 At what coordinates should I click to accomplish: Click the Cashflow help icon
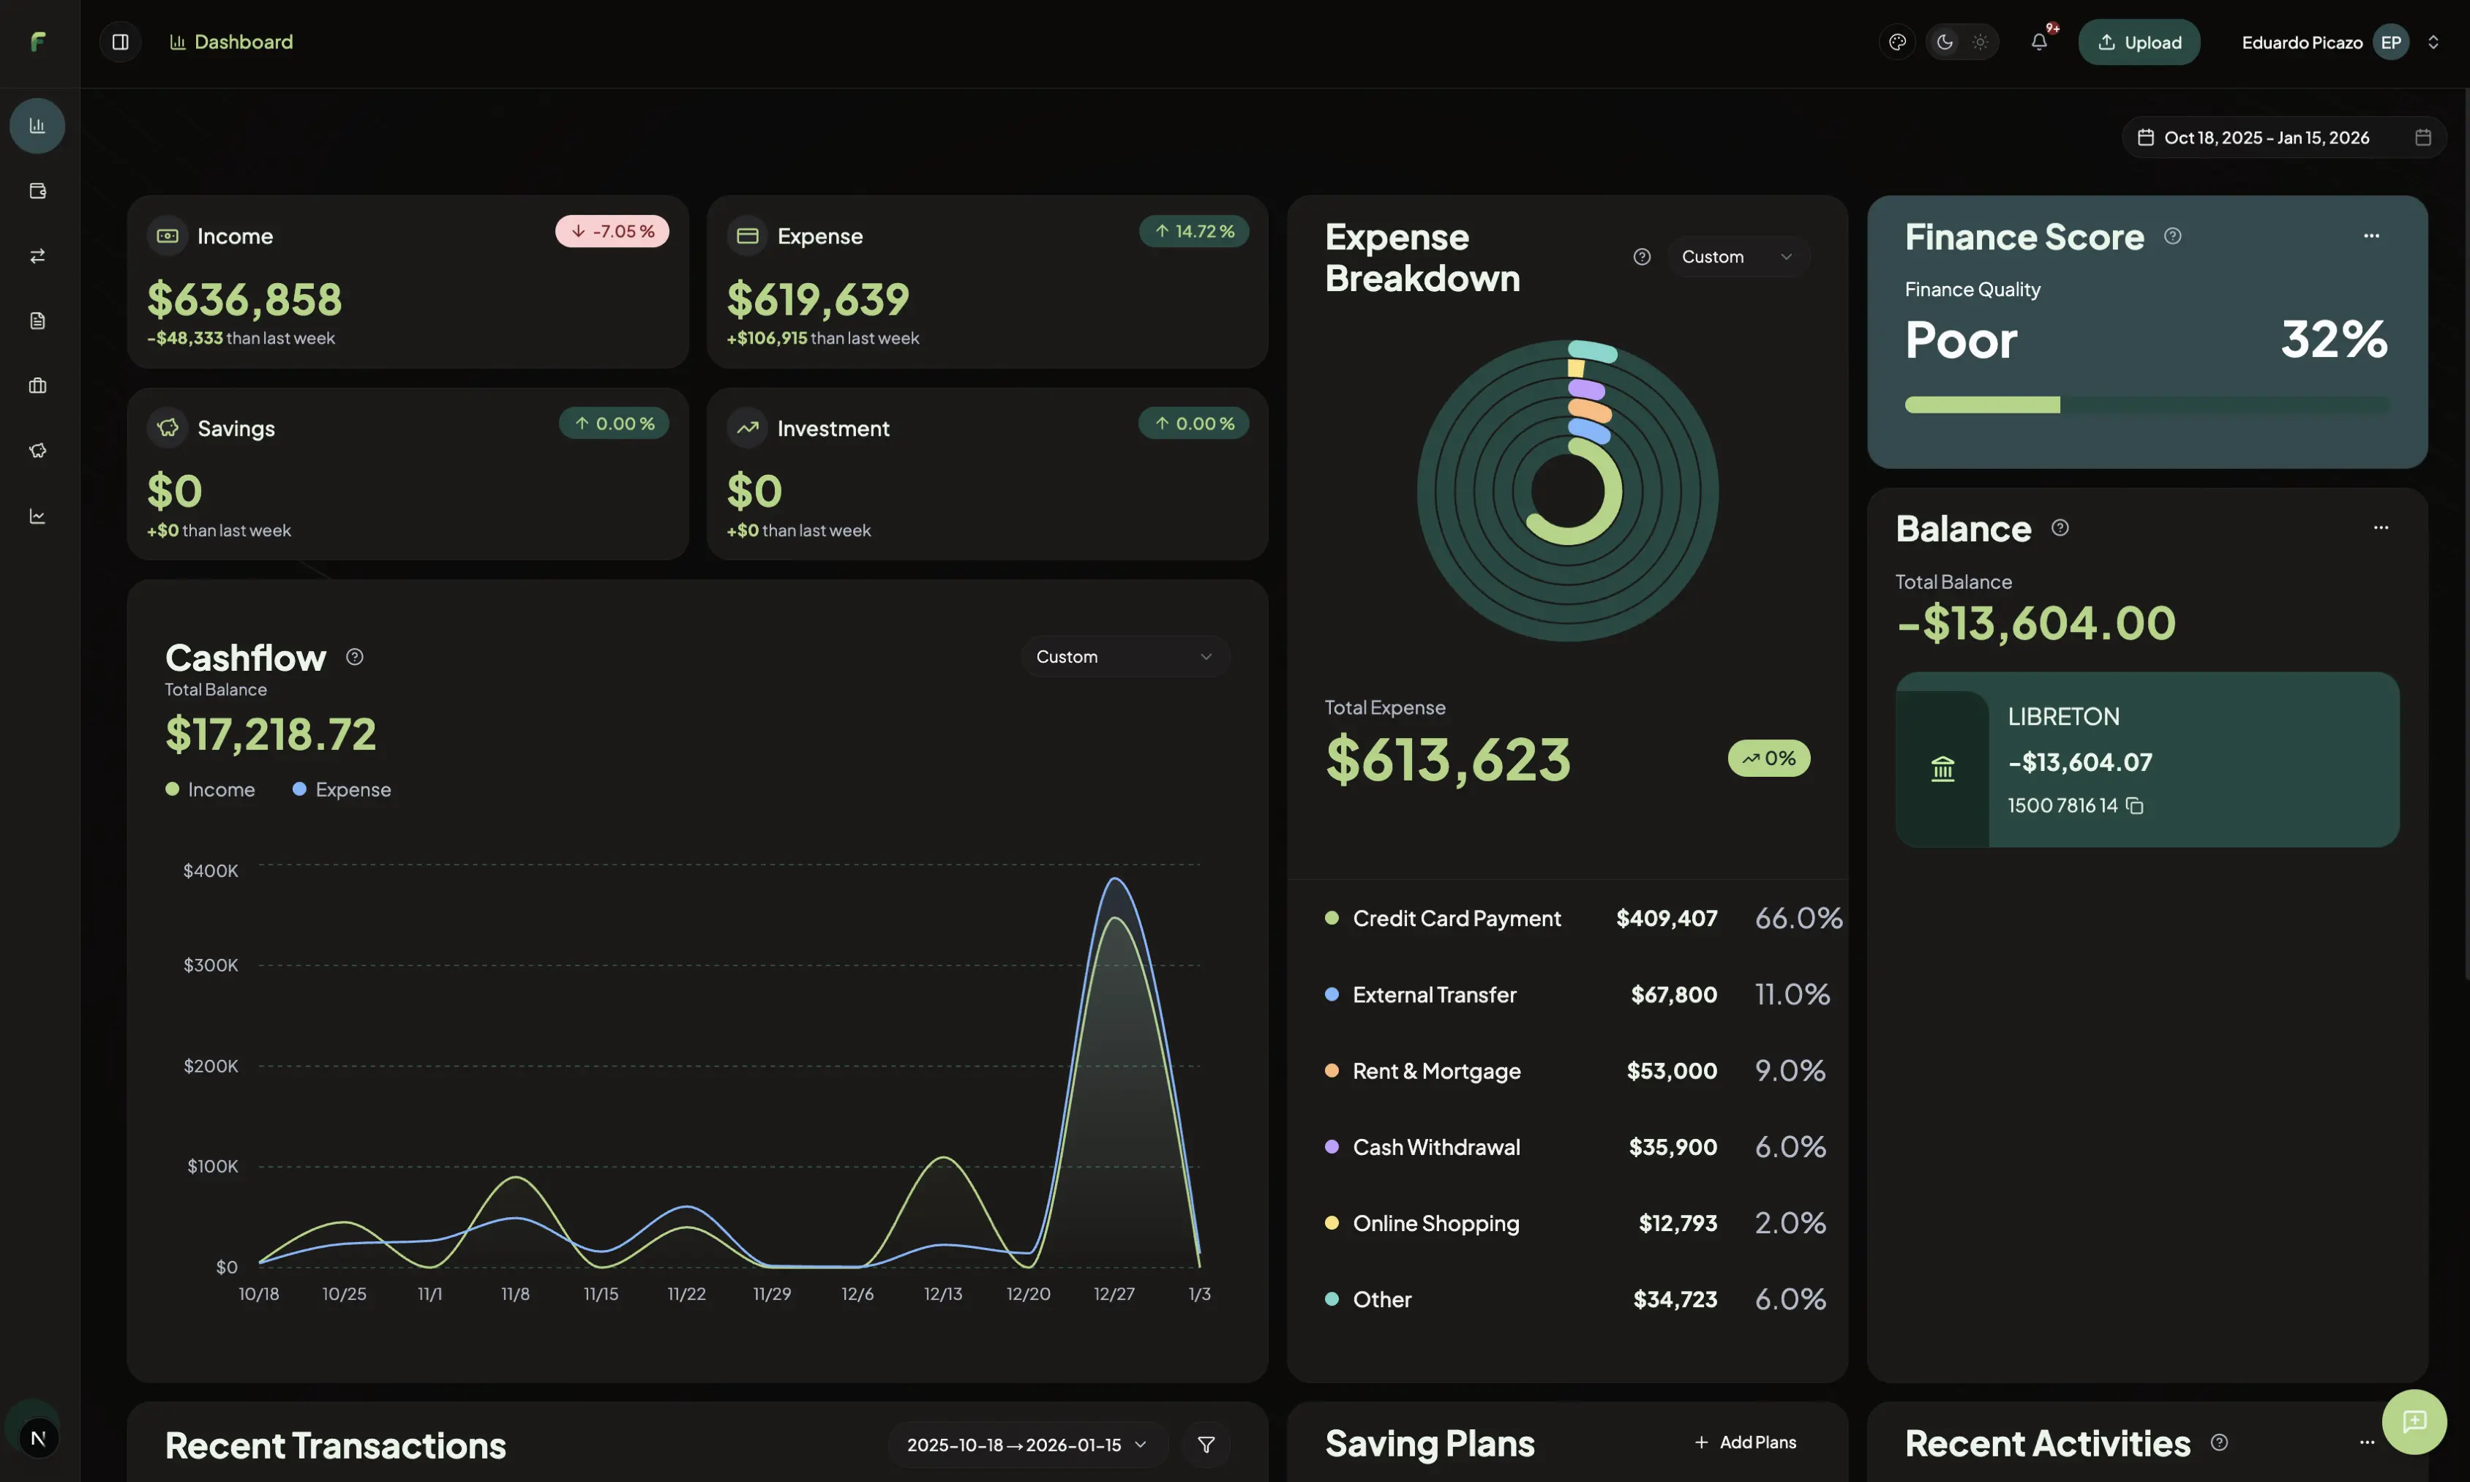[x=355, y=656]
